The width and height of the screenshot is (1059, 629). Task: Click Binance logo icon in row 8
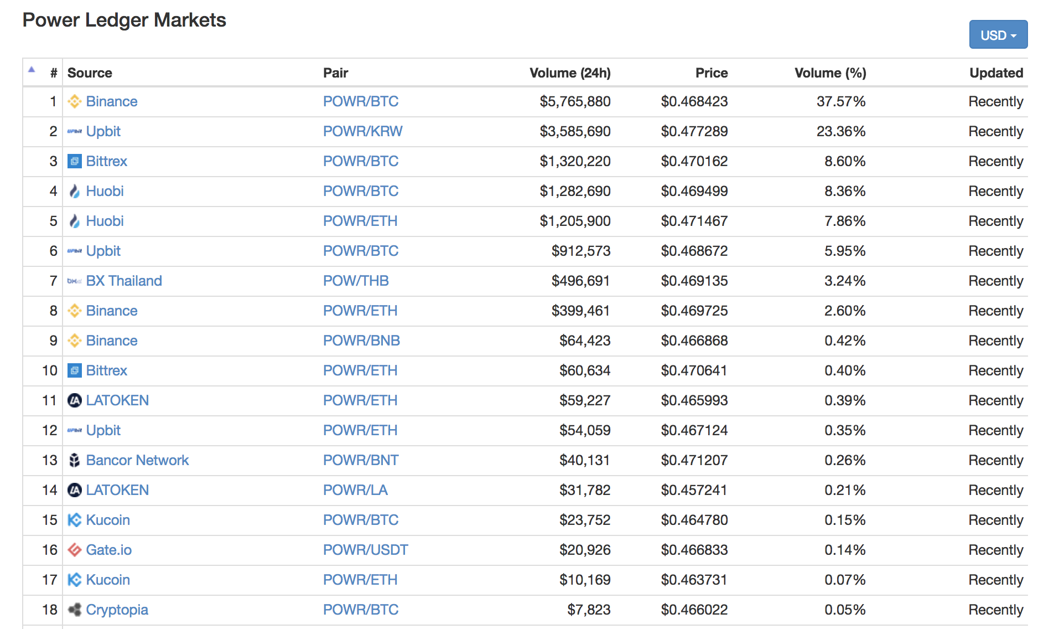pyautogui.click(x=74, y=311)
